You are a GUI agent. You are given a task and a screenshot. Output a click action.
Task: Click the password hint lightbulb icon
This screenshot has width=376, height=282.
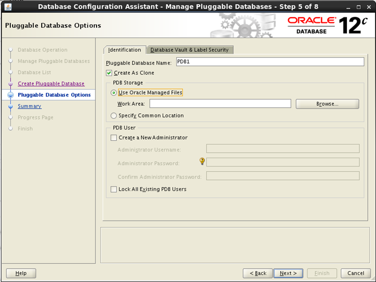pyautogui.click(x=202, y=161)
